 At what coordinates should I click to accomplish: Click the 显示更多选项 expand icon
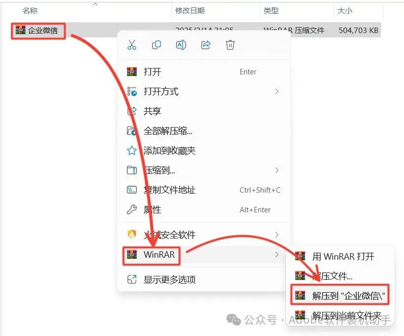(132, 279)
